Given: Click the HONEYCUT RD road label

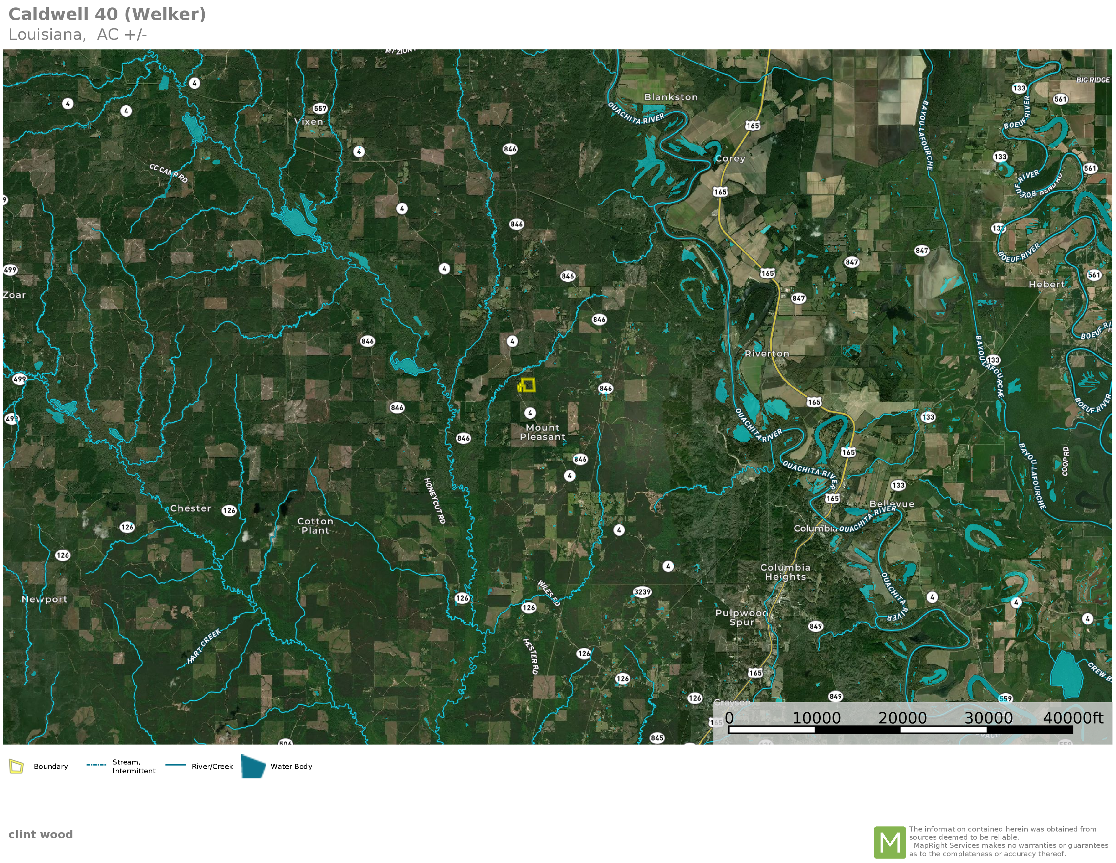Looking at the screenshot, I should [x=434, y=501].
